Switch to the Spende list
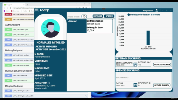 click(109, 16)
